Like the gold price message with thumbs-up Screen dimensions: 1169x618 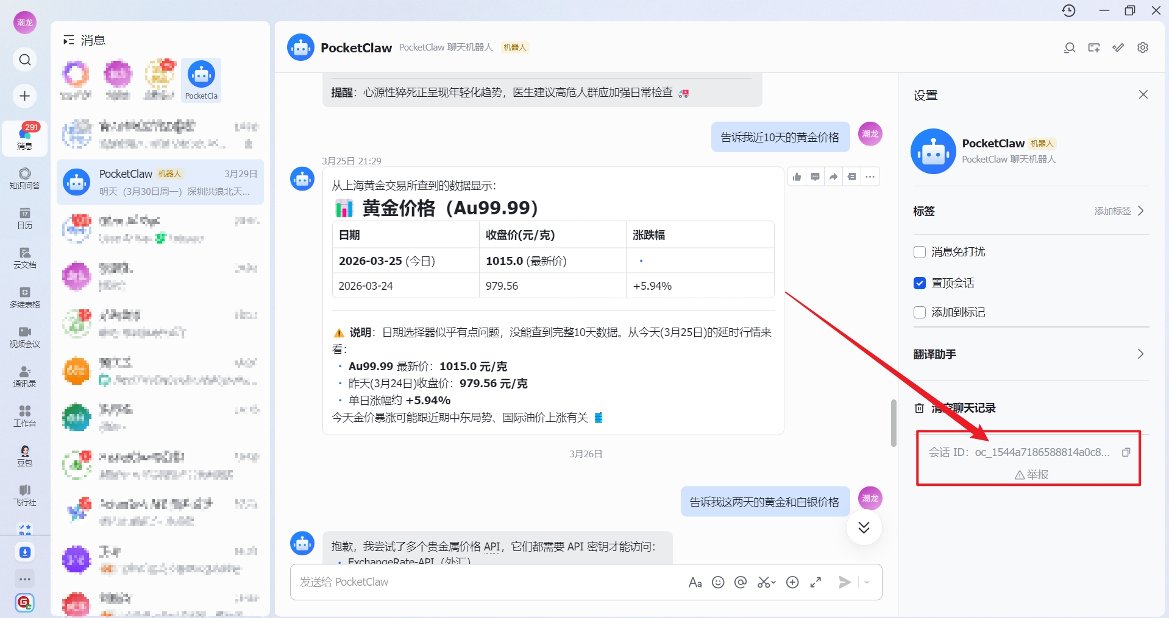pos(797,177)
